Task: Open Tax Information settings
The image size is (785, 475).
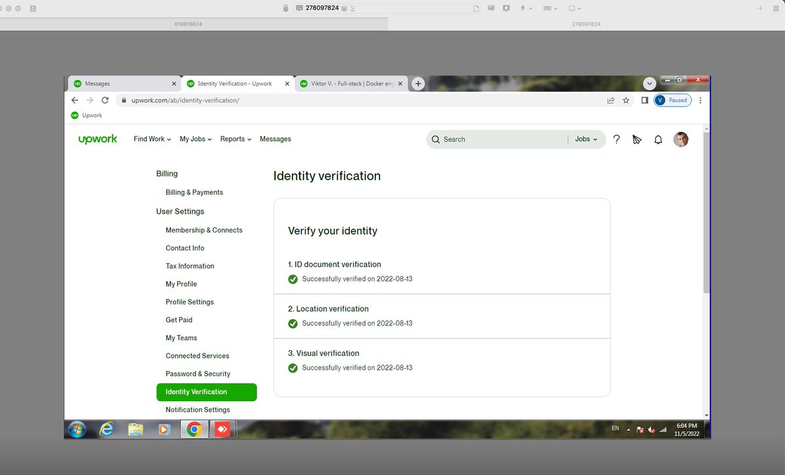Action: (x=190, y=266)
